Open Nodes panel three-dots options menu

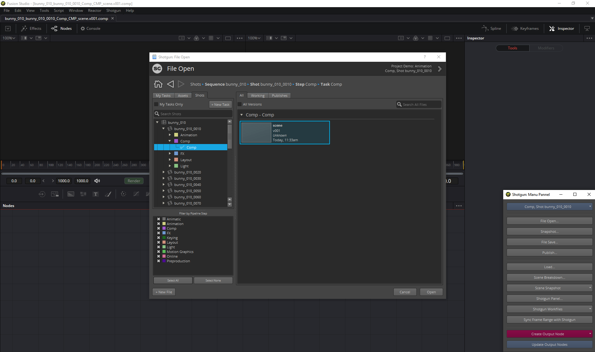coord(459,206)
